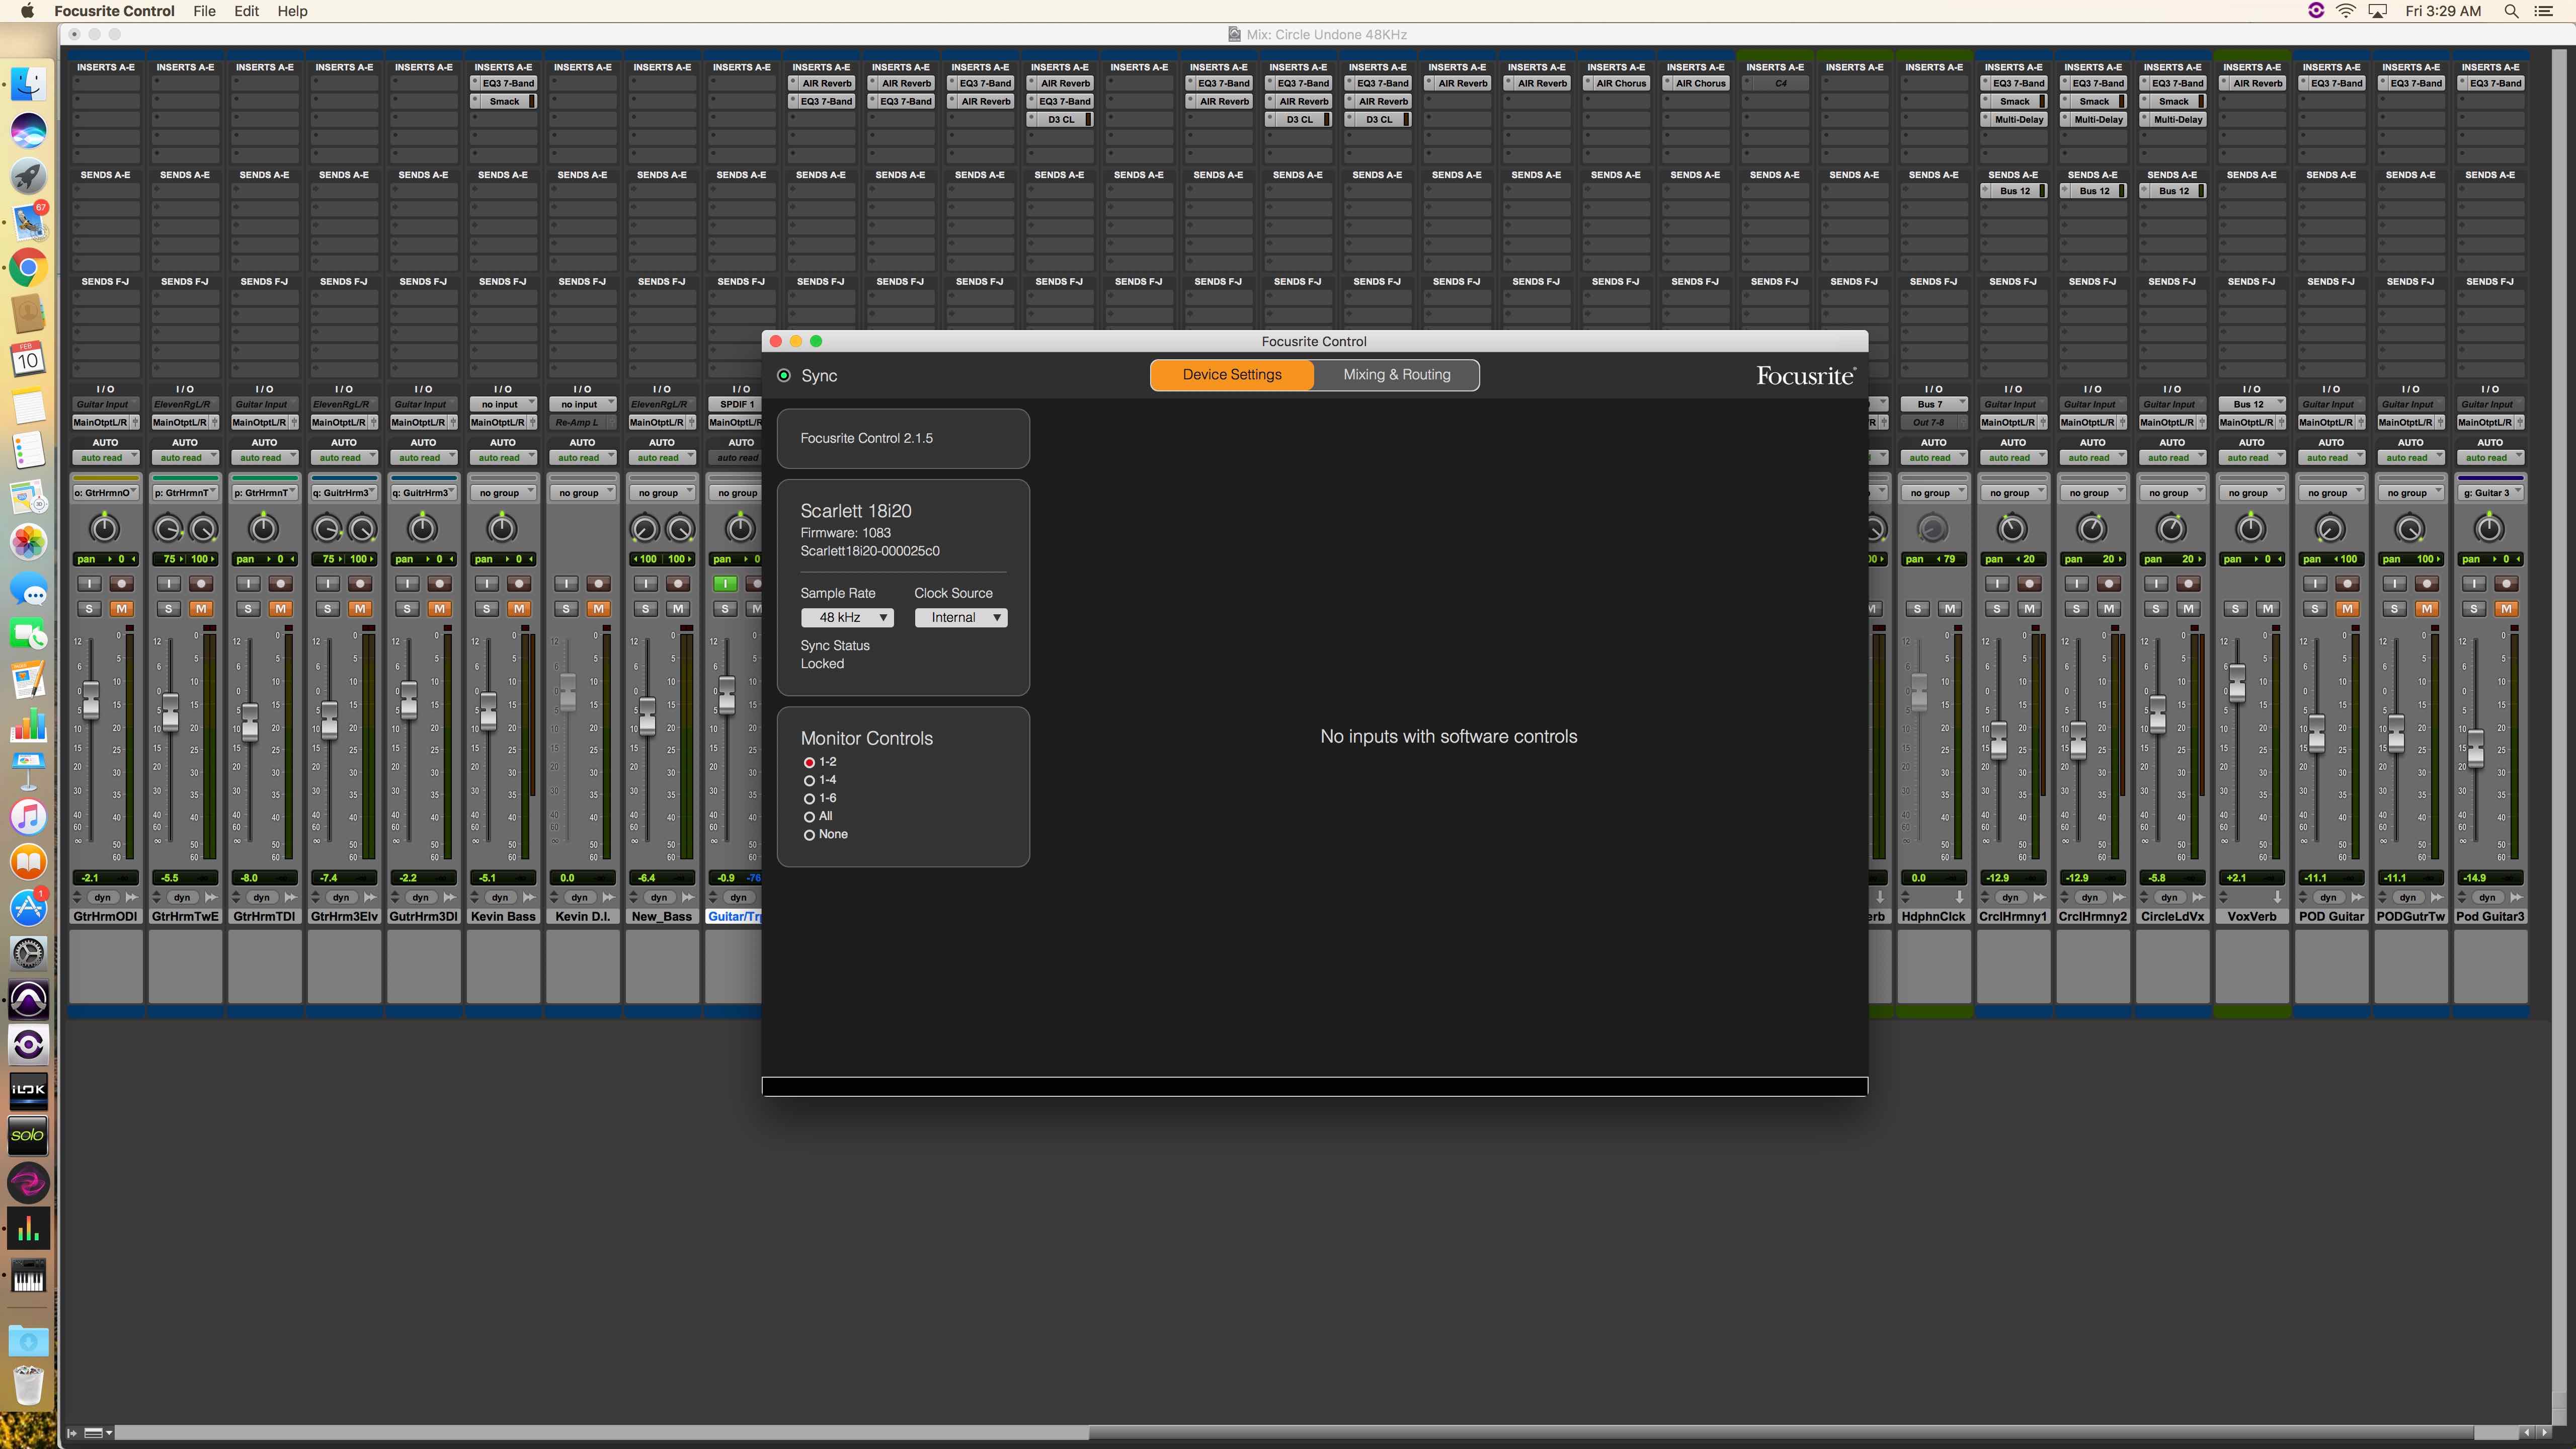This screenshot has height=1449, width=2576.
Task: Click input monitor button on New_Bass track
Action: tap(646, 583)
